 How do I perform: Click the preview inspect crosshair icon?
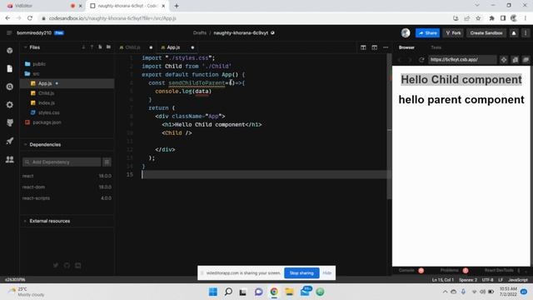pos(504,60)
